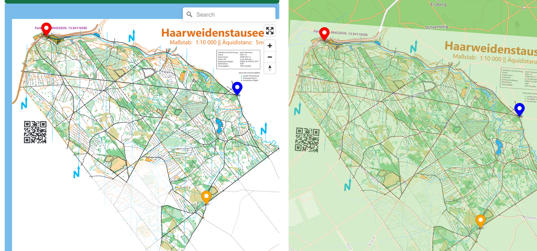Click QR code on white-background map
This screenshot has width=537, height=251.
[x=35, y=132]
